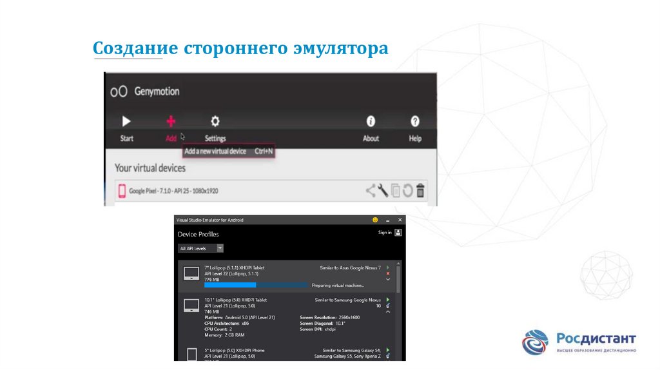Send feedback via the smiley face icon

tap(375, 220)
